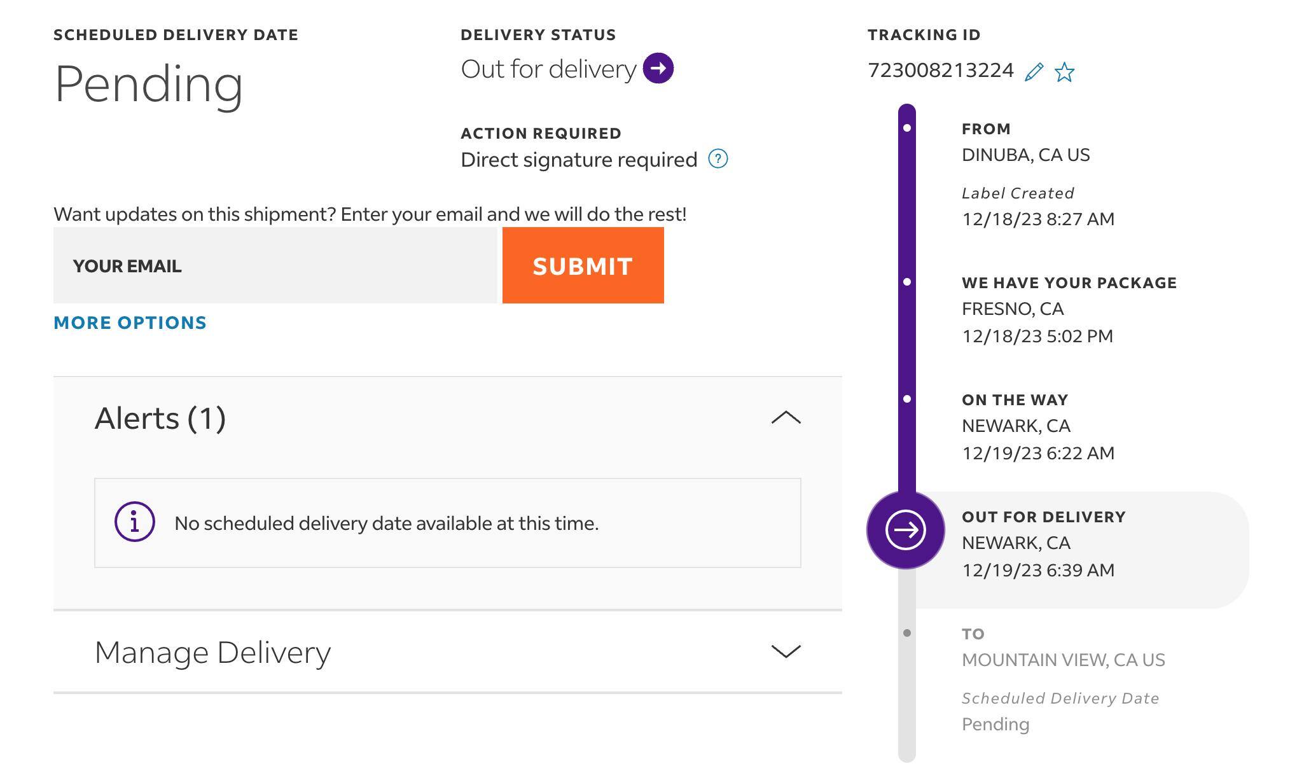Viewport: 1290px width, 771px height.
Task: Click the We Have Your Package timeline dot
Action: click(907, 282)
